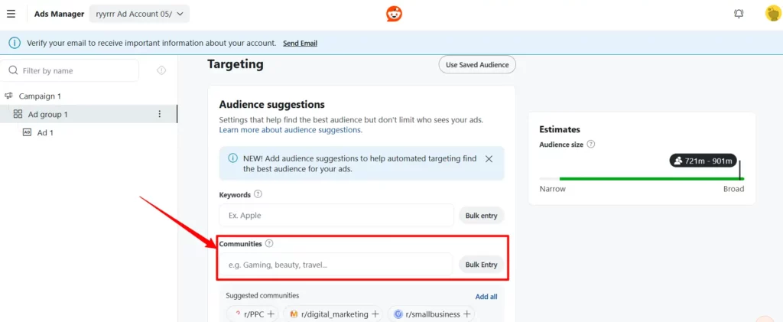Focus the Communities input field
Screen dimensions: 783x322
click(336, 265)
